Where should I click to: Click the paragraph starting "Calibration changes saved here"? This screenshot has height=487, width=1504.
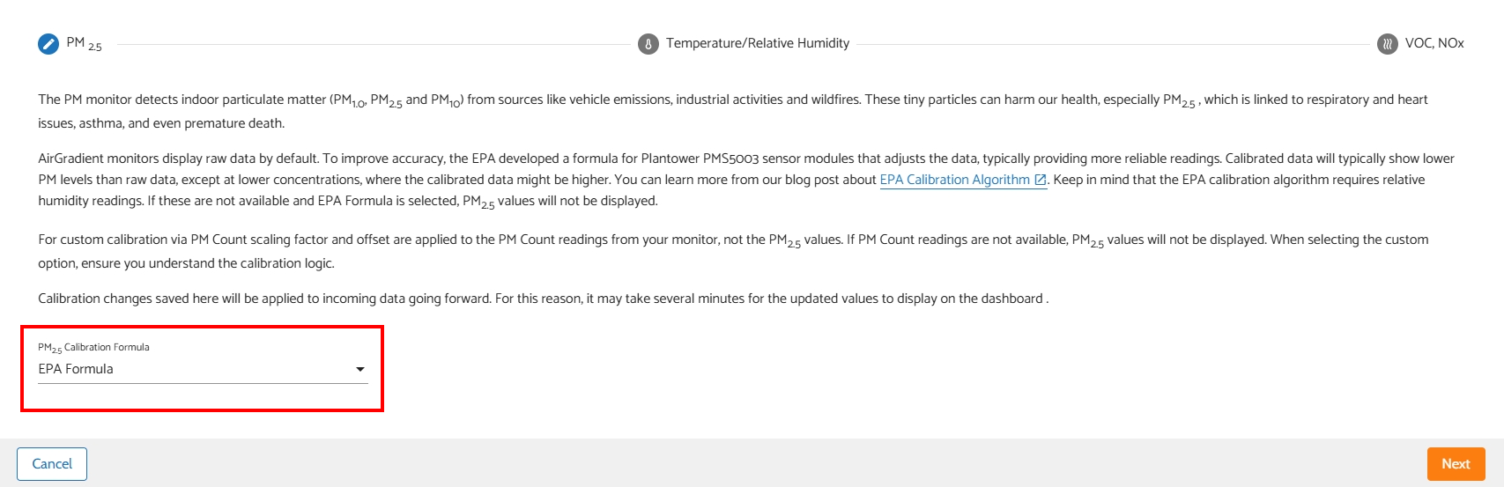(543, 299)
